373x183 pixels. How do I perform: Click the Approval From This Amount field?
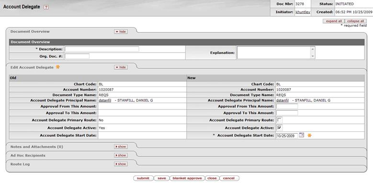287,107
